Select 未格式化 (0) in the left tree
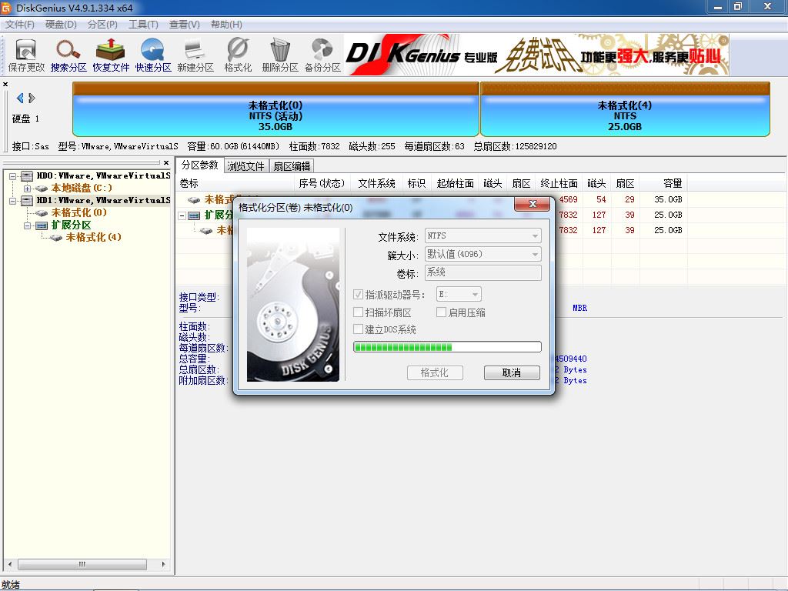 [79, 213]
